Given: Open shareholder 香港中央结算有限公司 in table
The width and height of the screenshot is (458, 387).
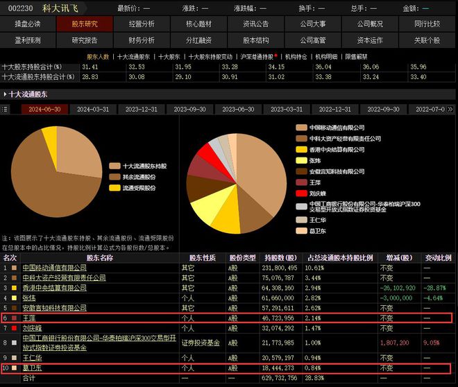Looking at the screenshot, I should coord(55,288).
